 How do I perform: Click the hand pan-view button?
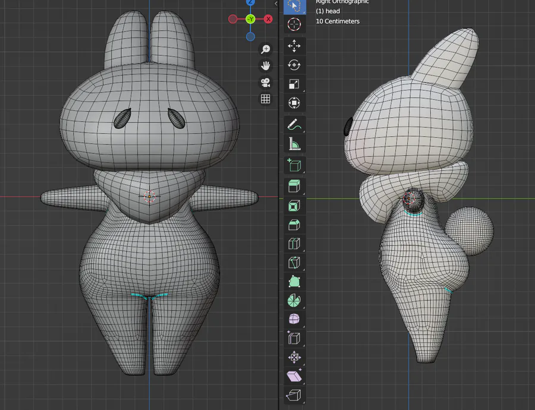266,65
